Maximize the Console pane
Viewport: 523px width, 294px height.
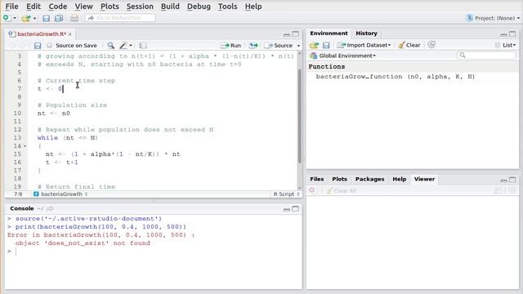pos(296,209)
